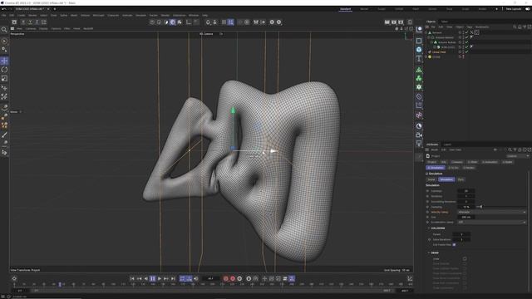Viewport: 532px width, 299px height.
Task: Toggle the Draw checkbox in Draw section
Action: click(465, 258)
